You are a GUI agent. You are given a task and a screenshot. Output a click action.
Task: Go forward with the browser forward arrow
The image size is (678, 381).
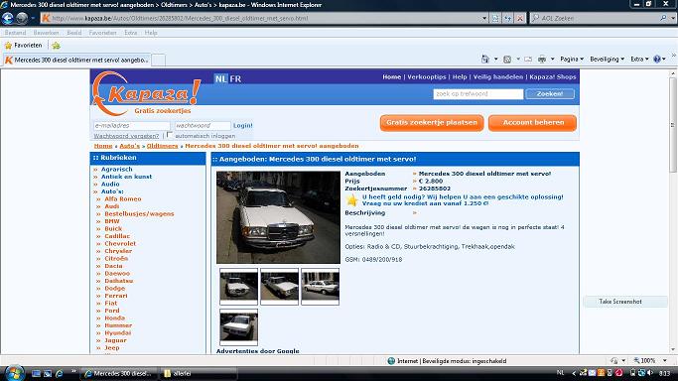(x=22, y=18)
